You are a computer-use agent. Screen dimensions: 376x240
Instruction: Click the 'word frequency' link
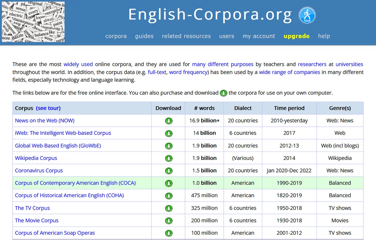[x=188, y=72]
